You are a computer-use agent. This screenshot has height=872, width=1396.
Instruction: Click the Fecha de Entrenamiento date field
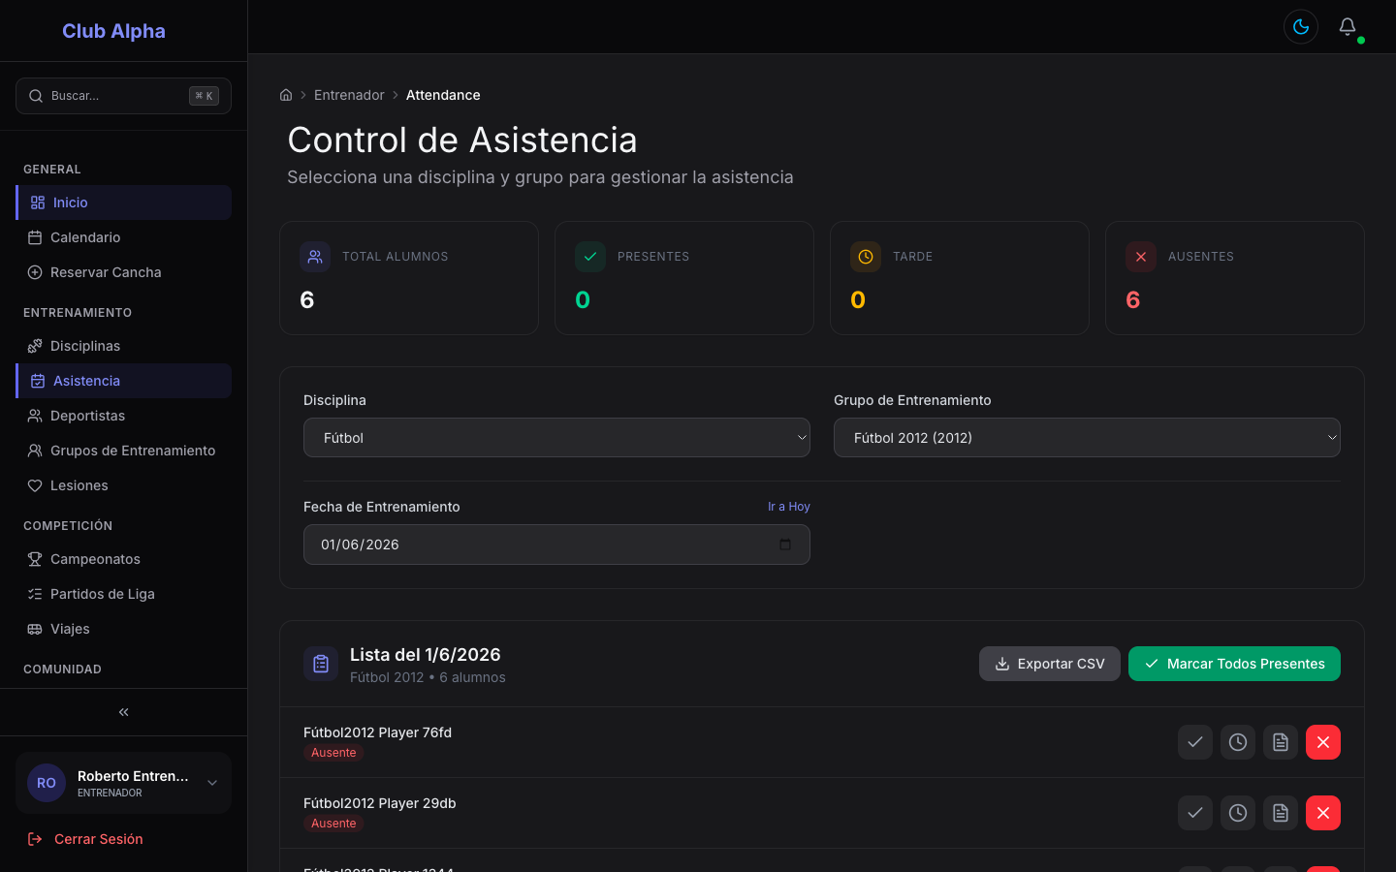pyautogui.click(x=556, y=545)
